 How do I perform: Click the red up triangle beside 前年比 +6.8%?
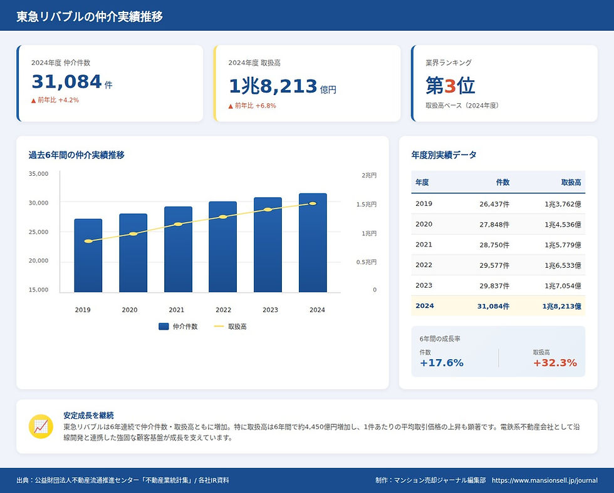point(231,106)
